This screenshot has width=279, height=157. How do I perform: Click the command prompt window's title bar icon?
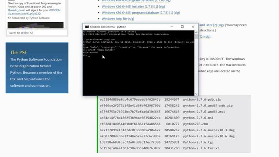coord(87,27)
